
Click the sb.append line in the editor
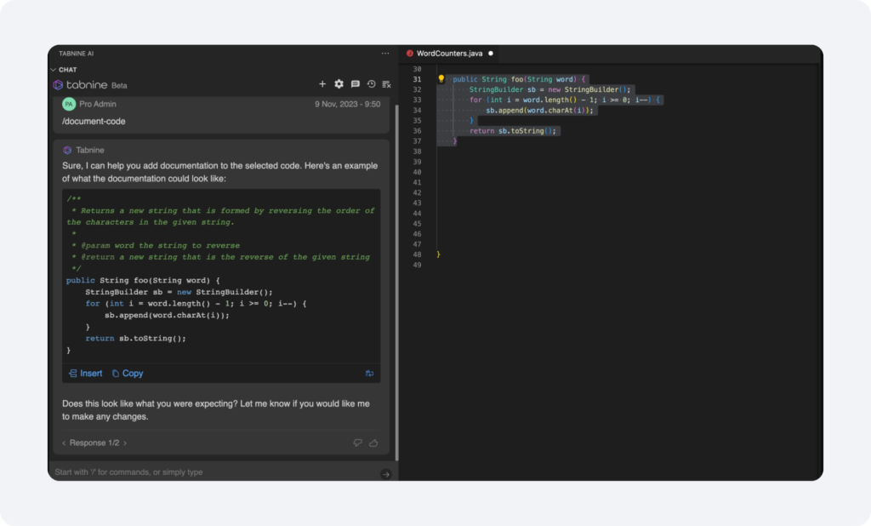coord(539,111)
